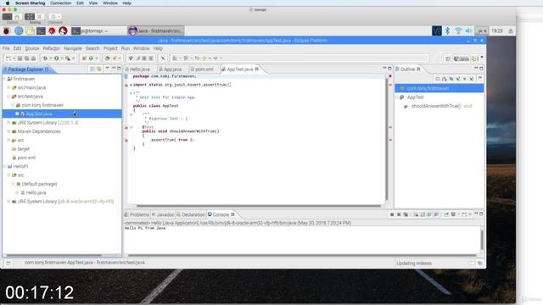Switch to the Javadoc tab
This screenshot has height=305, width=543.
(163, 214)
